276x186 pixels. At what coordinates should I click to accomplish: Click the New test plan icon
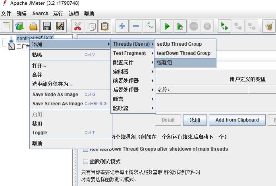click(6, 26)
